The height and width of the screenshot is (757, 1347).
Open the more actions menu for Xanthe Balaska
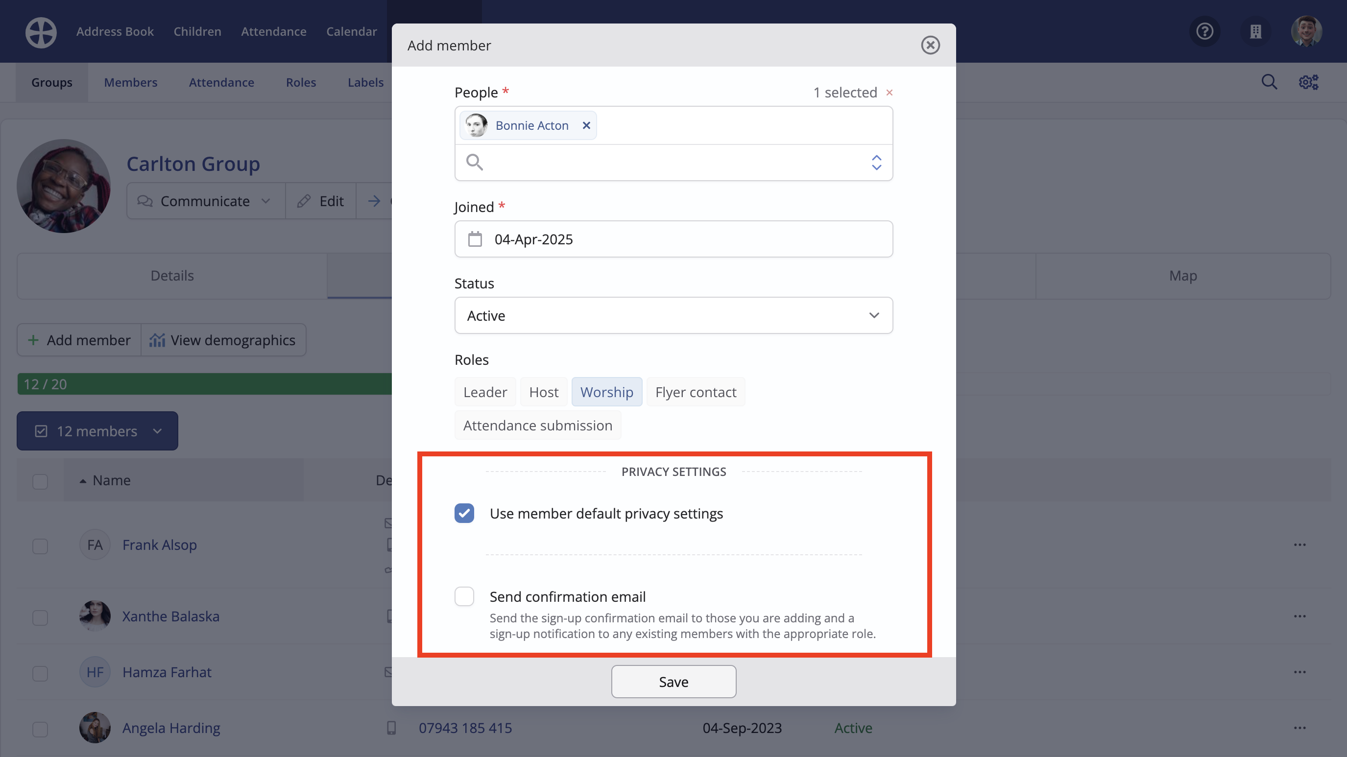coord(1300,616)
